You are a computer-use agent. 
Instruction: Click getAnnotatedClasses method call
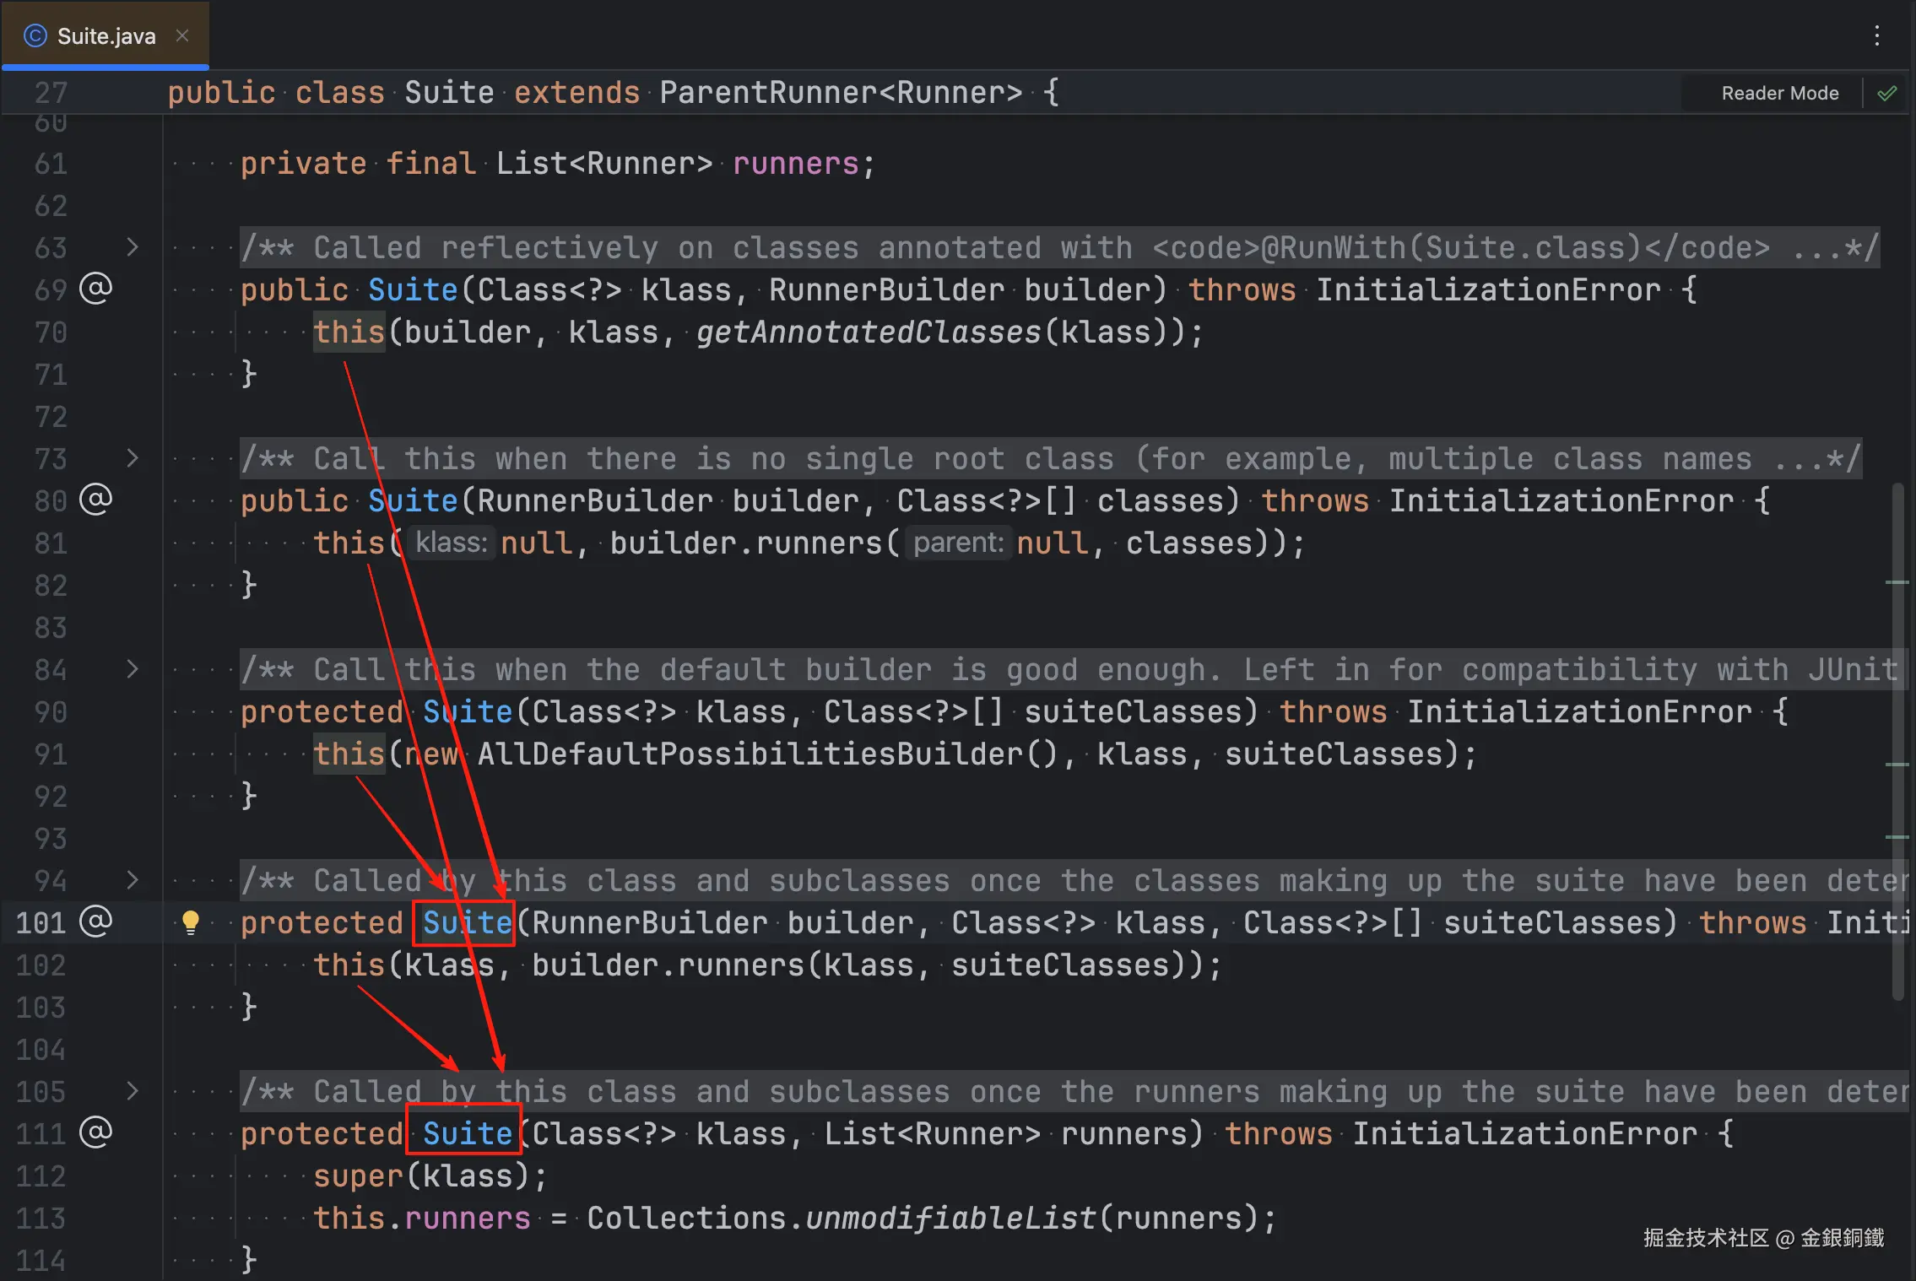coord(869,332)
